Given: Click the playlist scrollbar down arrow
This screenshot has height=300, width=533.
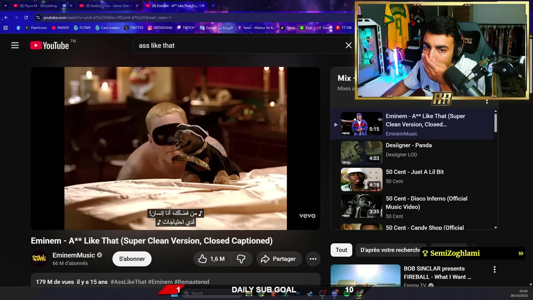Looking at the screenshot, I should pyautogui.click(x=496, y=227).
